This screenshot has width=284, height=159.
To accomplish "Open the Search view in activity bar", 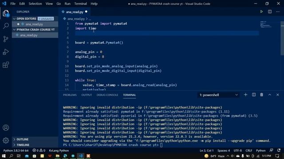I will pyautogui.click(x=6, y=26).
